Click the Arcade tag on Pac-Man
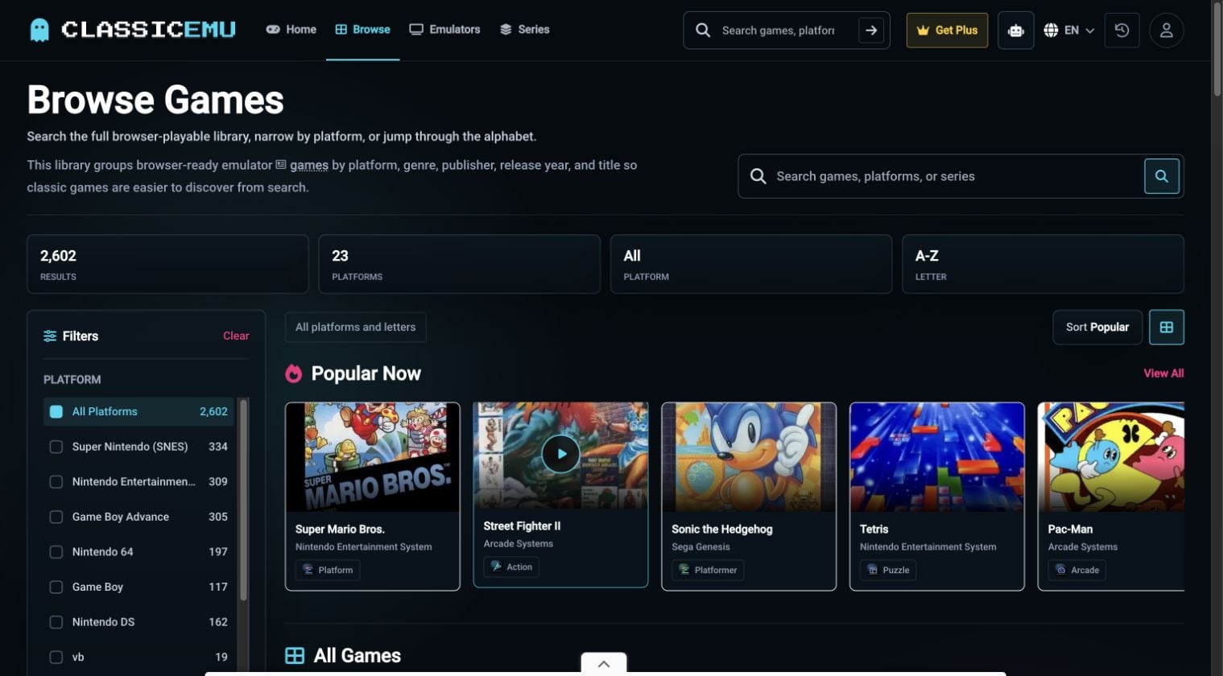 click(1076, 571)
